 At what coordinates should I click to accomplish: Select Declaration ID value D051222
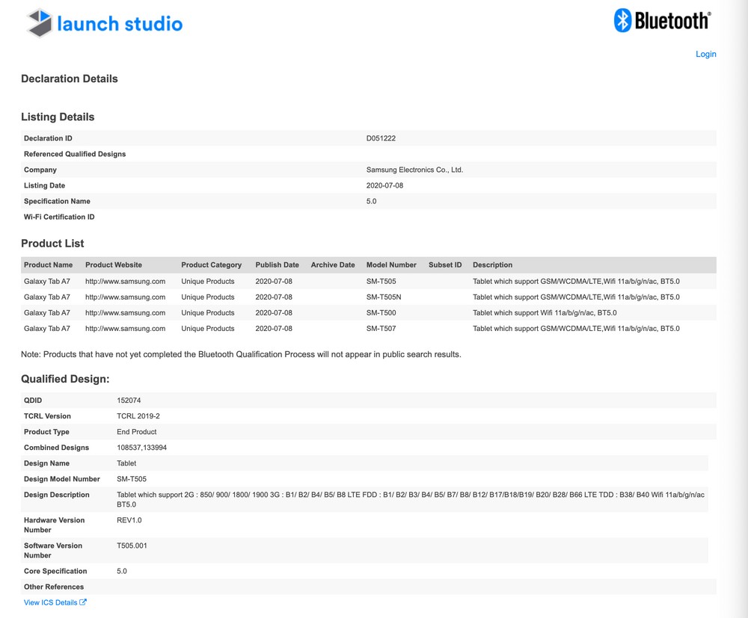[381, 138]
